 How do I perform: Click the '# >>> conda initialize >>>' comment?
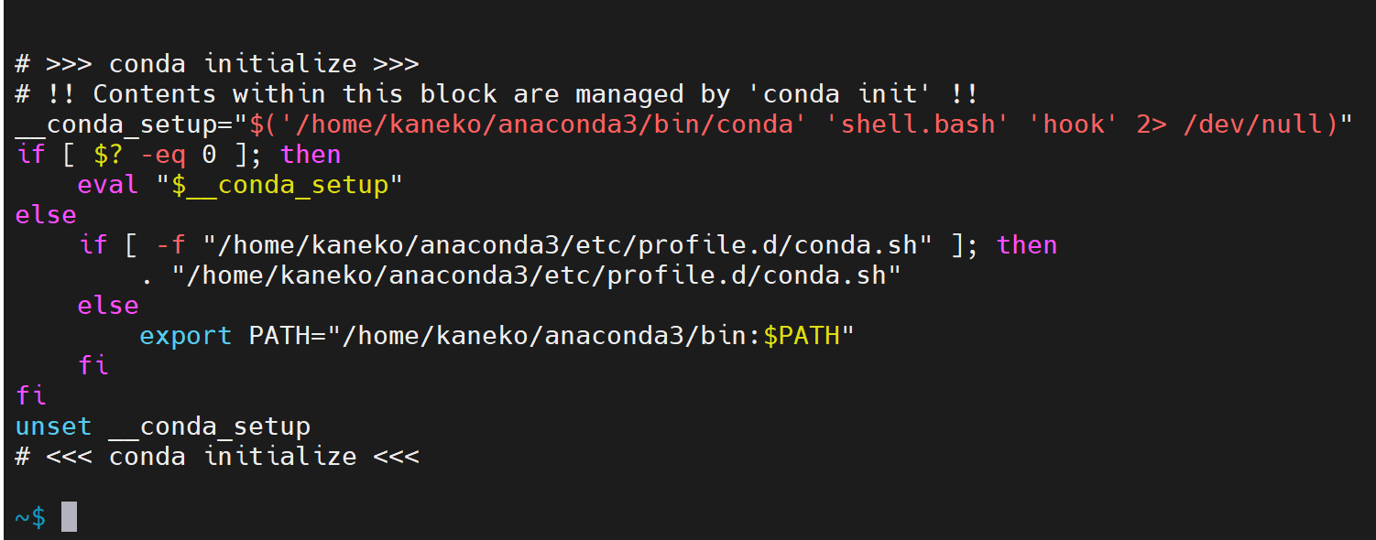(x=217, y=64)
